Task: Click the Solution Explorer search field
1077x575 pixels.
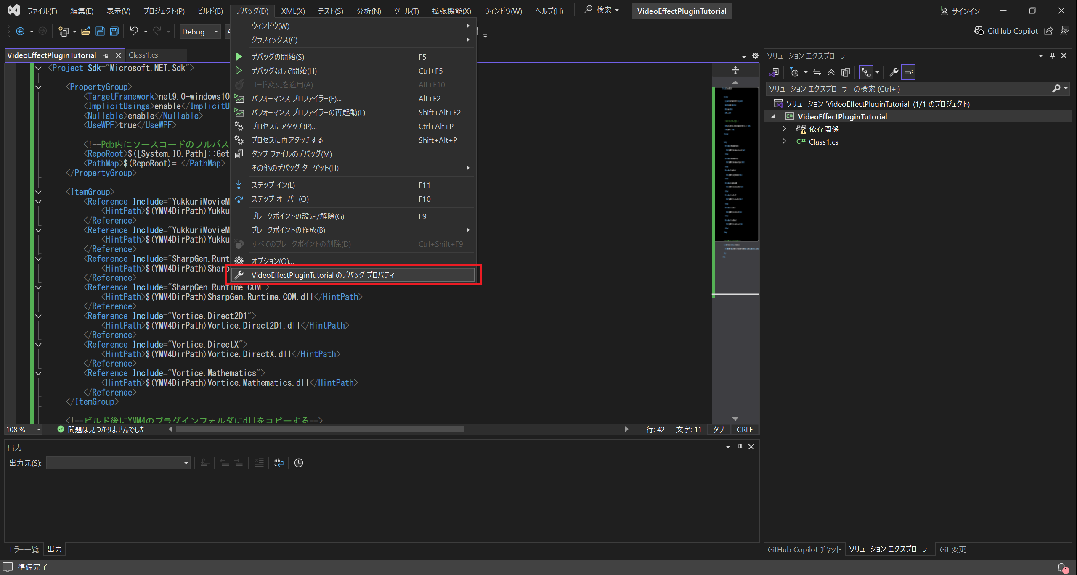Action: (x=909, y=89)
